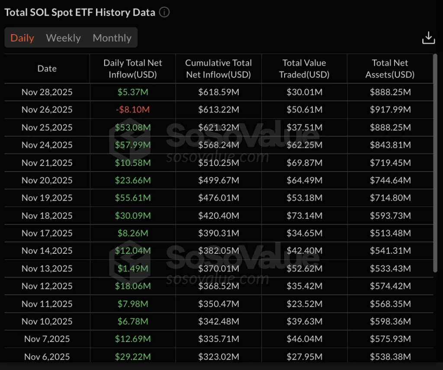Image resolution: width=443 pixels, height=370 pixels.
Task: Sort by Daily Total Net Inflow column
Action: tap(132, 68)
